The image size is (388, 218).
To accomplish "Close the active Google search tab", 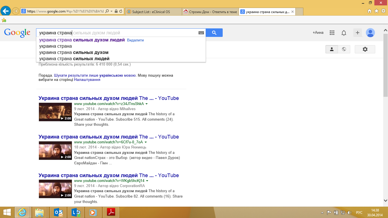I will tap(293, 12).
